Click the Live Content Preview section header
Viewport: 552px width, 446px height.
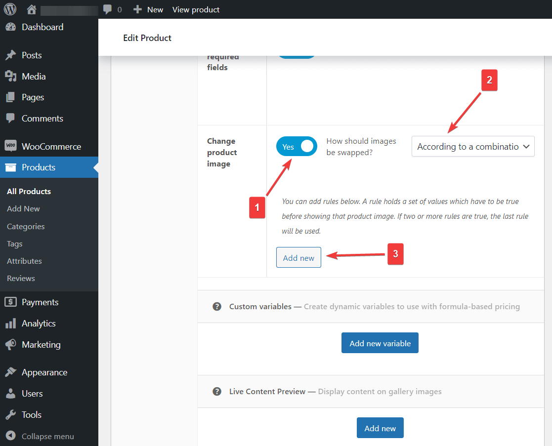[x=371, y=392]
